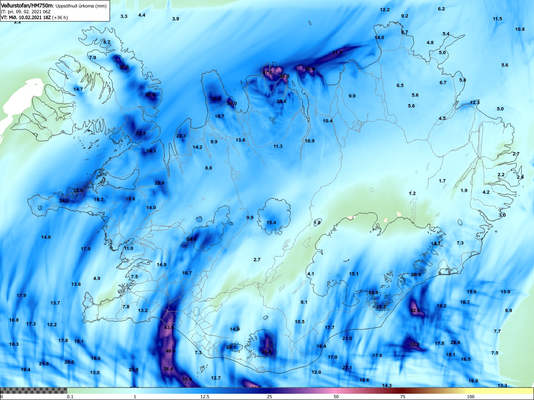
Task: Click the precipitation value 15.4
Action: point(271,222)
